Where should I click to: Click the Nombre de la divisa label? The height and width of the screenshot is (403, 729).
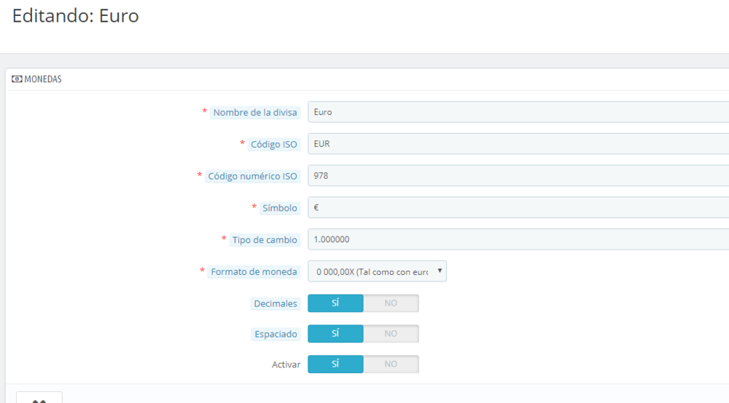(254, 112)
